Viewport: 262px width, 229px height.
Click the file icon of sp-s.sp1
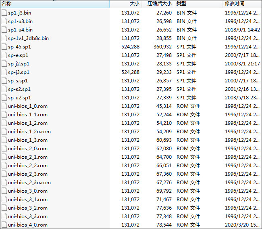coord(4,81)
